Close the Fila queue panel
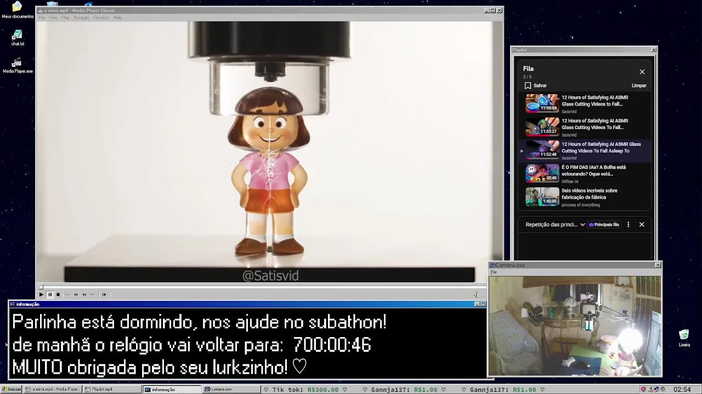The width and height of the screenshot is (702, 394). pos(642,72)
